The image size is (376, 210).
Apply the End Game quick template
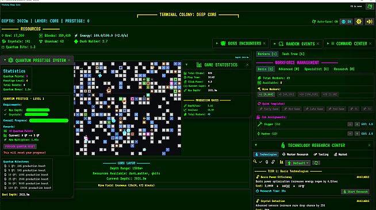(x=336, y=109)
